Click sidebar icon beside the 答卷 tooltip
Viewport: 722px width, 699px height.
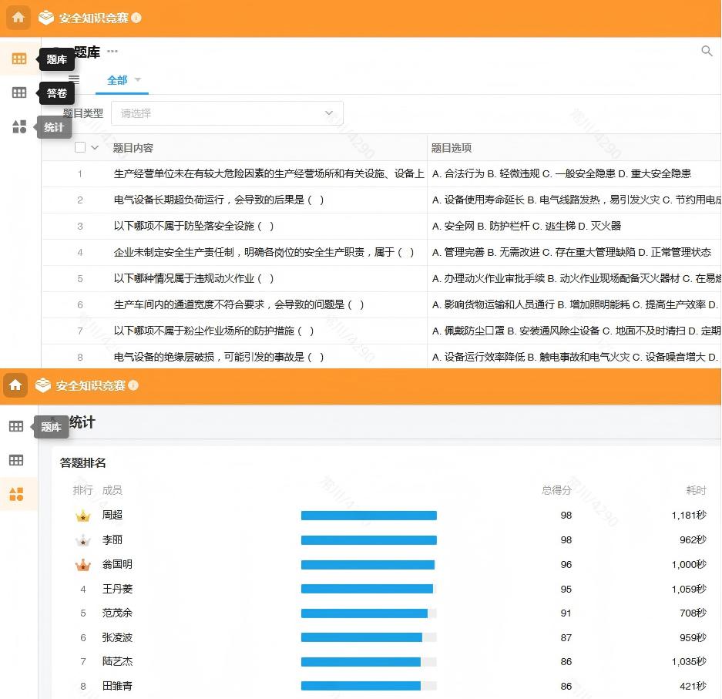coord(19,92)
